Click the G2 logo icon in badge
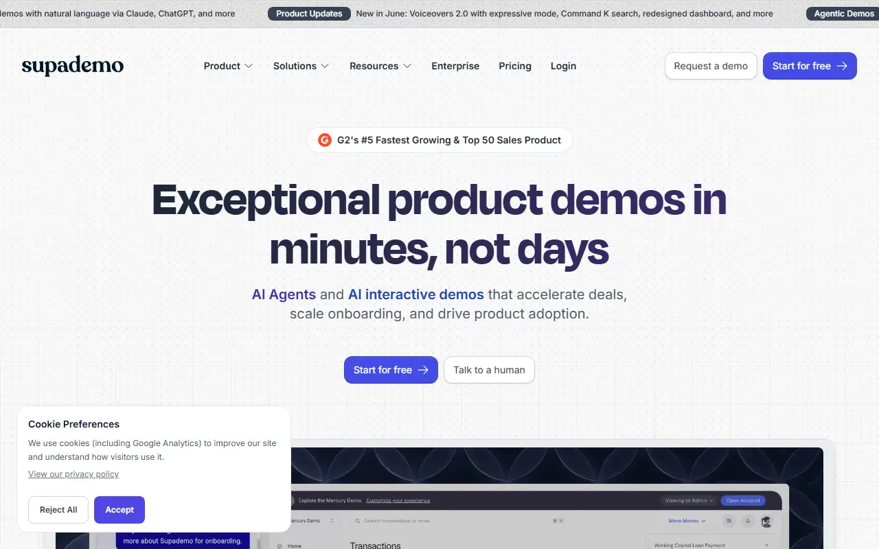Image resolution: width=879 pixels, height=549 pixels. (325, 140)
